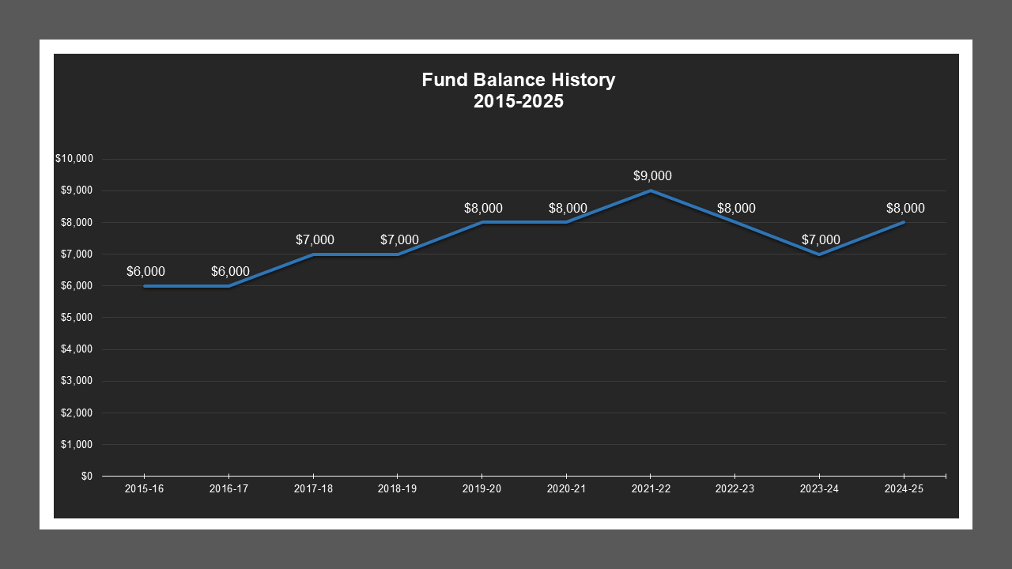This screenshot has height=569, width=1012.
Task: Click the $6,000 label above 2016-17
Action: 229,271
